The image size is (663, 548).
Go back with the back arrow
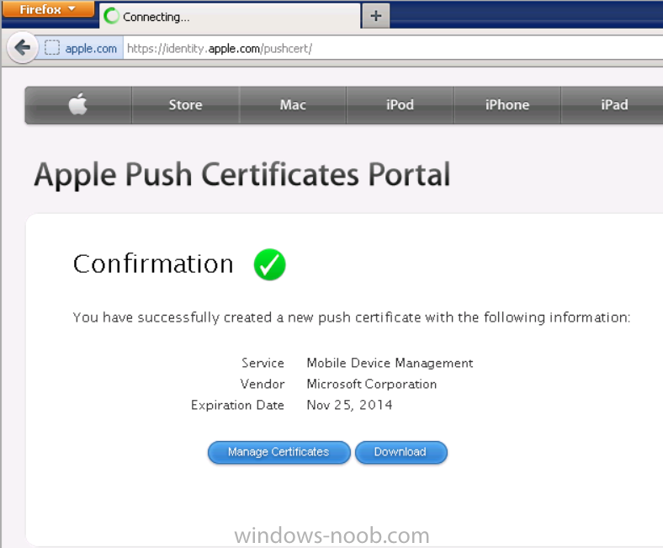(23, 47)
